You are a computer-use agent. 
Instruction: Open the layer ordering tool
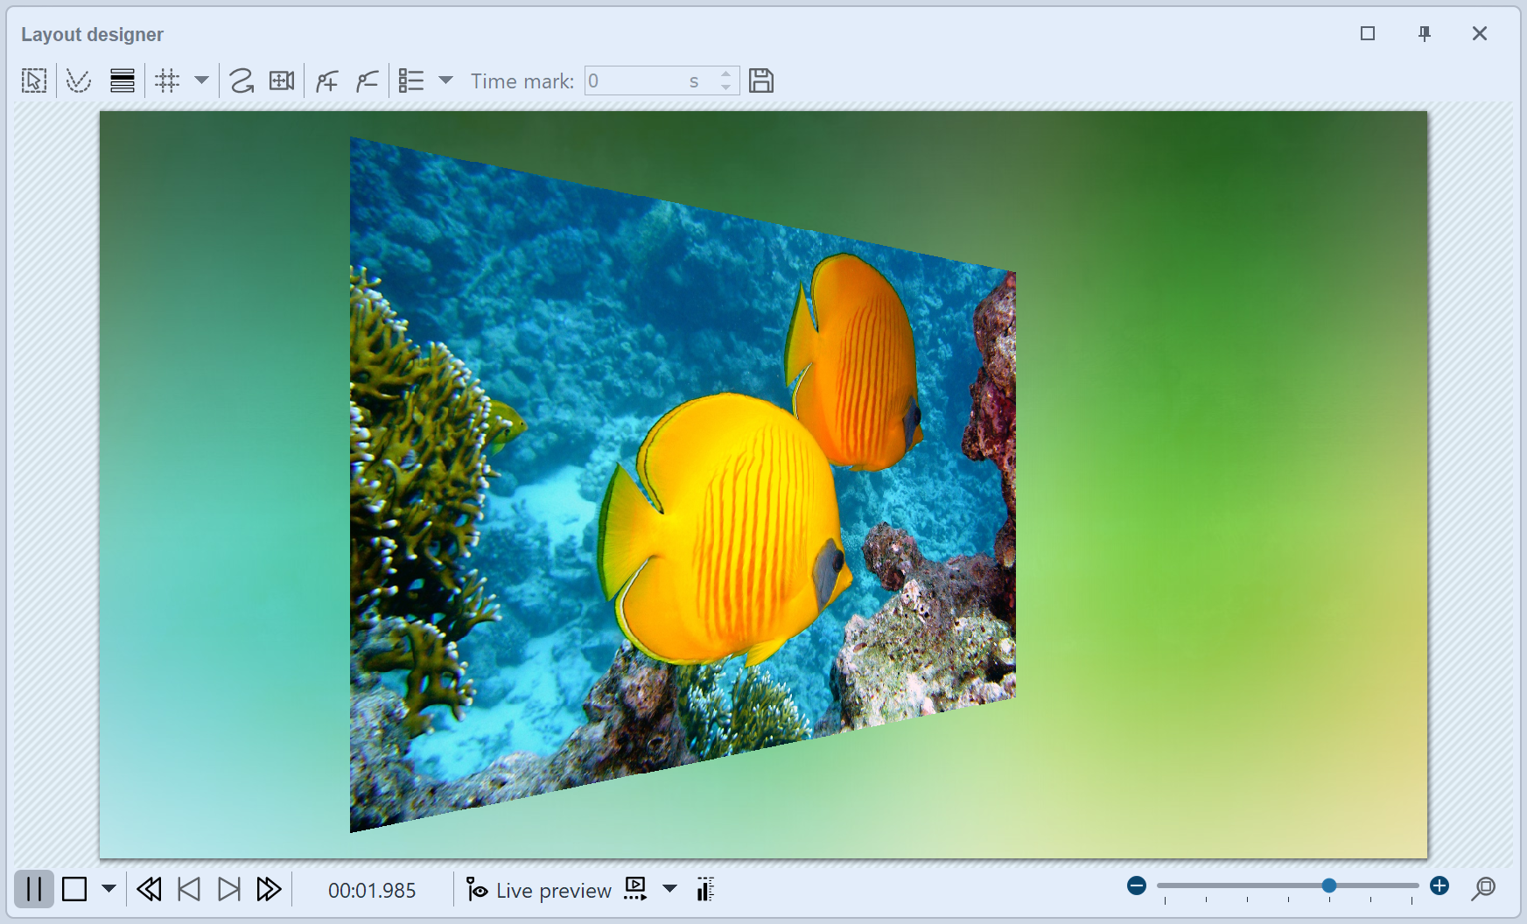coord(123,80)
